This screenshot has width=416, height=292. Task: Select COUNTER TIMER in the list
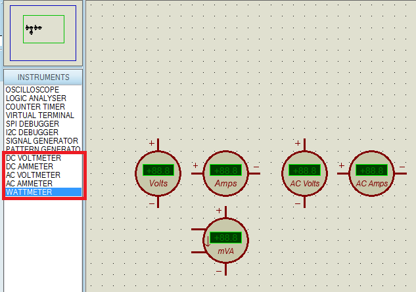point(35,107)
